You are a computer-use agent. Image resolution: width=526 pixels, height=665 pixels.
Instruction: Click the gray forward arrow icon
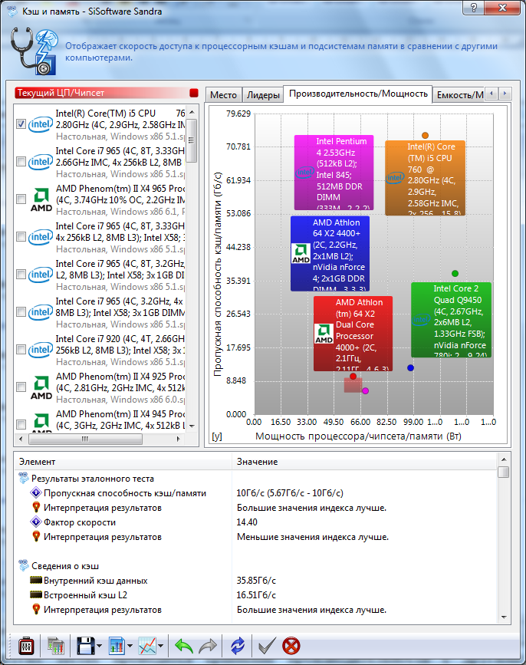[x=208, y=646]
